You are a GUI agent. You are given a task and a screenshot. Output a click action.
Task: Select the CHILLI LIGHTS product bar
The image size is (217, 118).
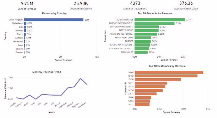(x=141, y=52)
